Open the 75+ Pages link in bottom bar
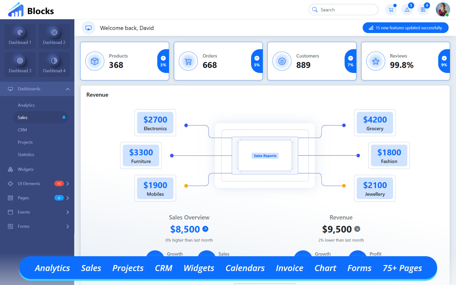The image size is (456, 285). [402, 268]
